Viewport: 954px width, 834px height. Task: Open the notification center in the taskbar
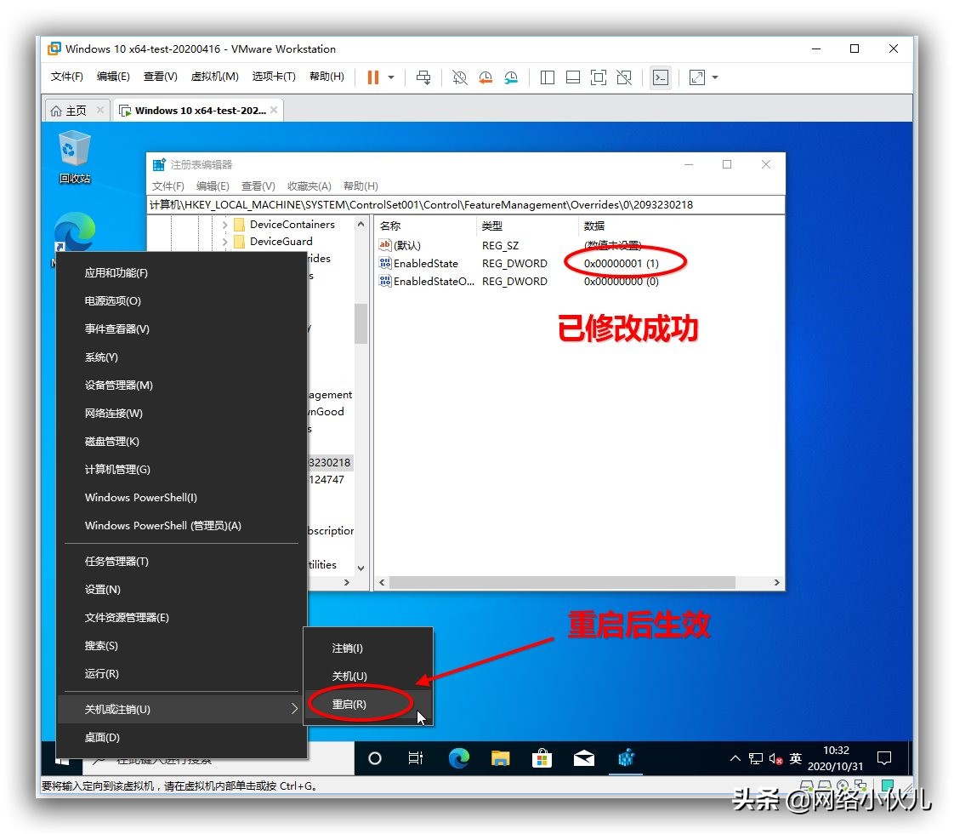coord(884,757)
